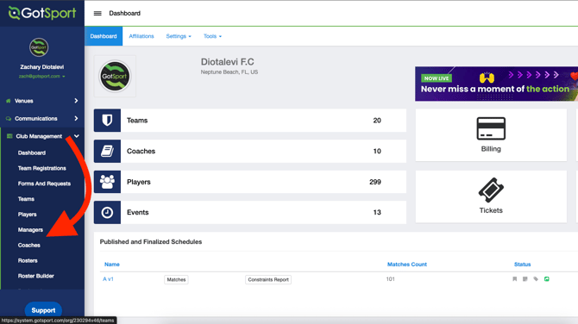Screen dimensions: 578x324
Task: Click the Coaches book icon
Action: 107,151
